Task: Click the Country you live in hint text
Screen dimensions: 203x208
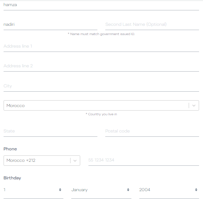Action: point(101,114)
